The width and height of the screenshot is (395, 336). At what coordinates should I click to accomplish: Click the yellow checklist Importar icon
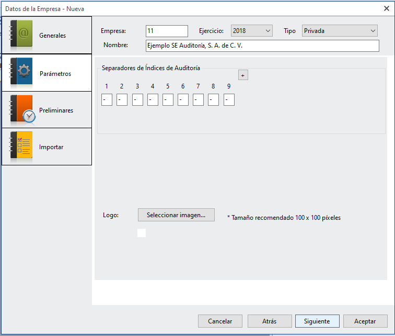point(21,147)
